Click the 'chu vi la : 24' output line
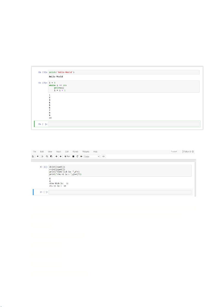The width and height of the screenshot is (217, 307). point(58,186)
